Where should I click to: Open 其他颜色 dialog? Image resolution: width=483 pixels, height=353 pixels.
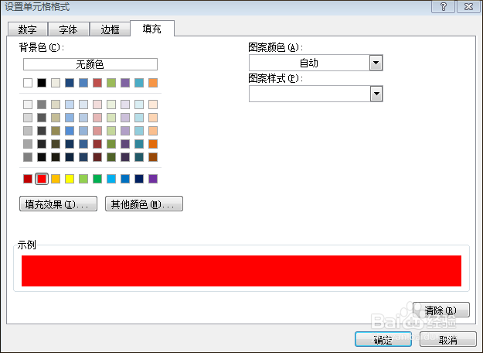click(144, 204)
